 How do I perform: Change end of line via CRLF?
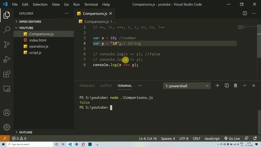(197, 138)
